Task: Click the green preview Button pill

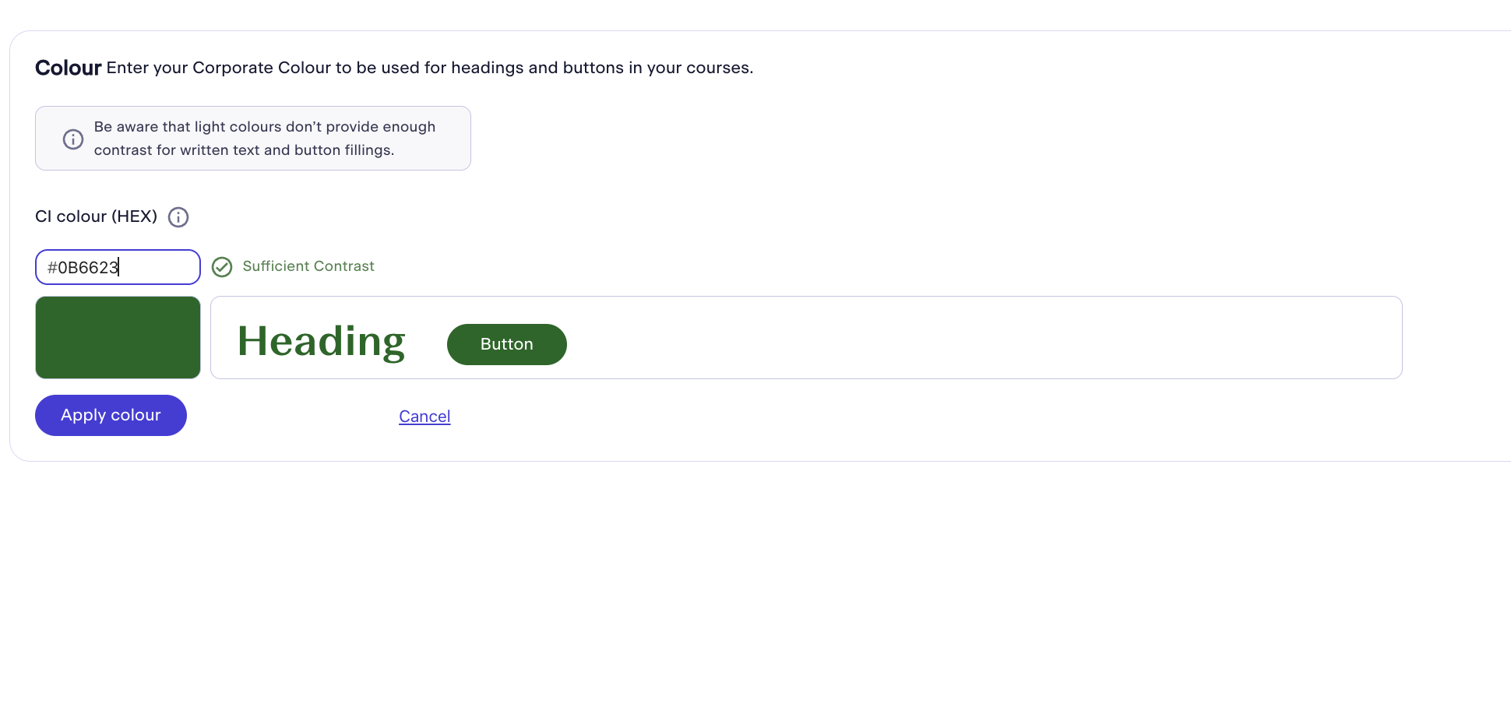Action: 507,344
